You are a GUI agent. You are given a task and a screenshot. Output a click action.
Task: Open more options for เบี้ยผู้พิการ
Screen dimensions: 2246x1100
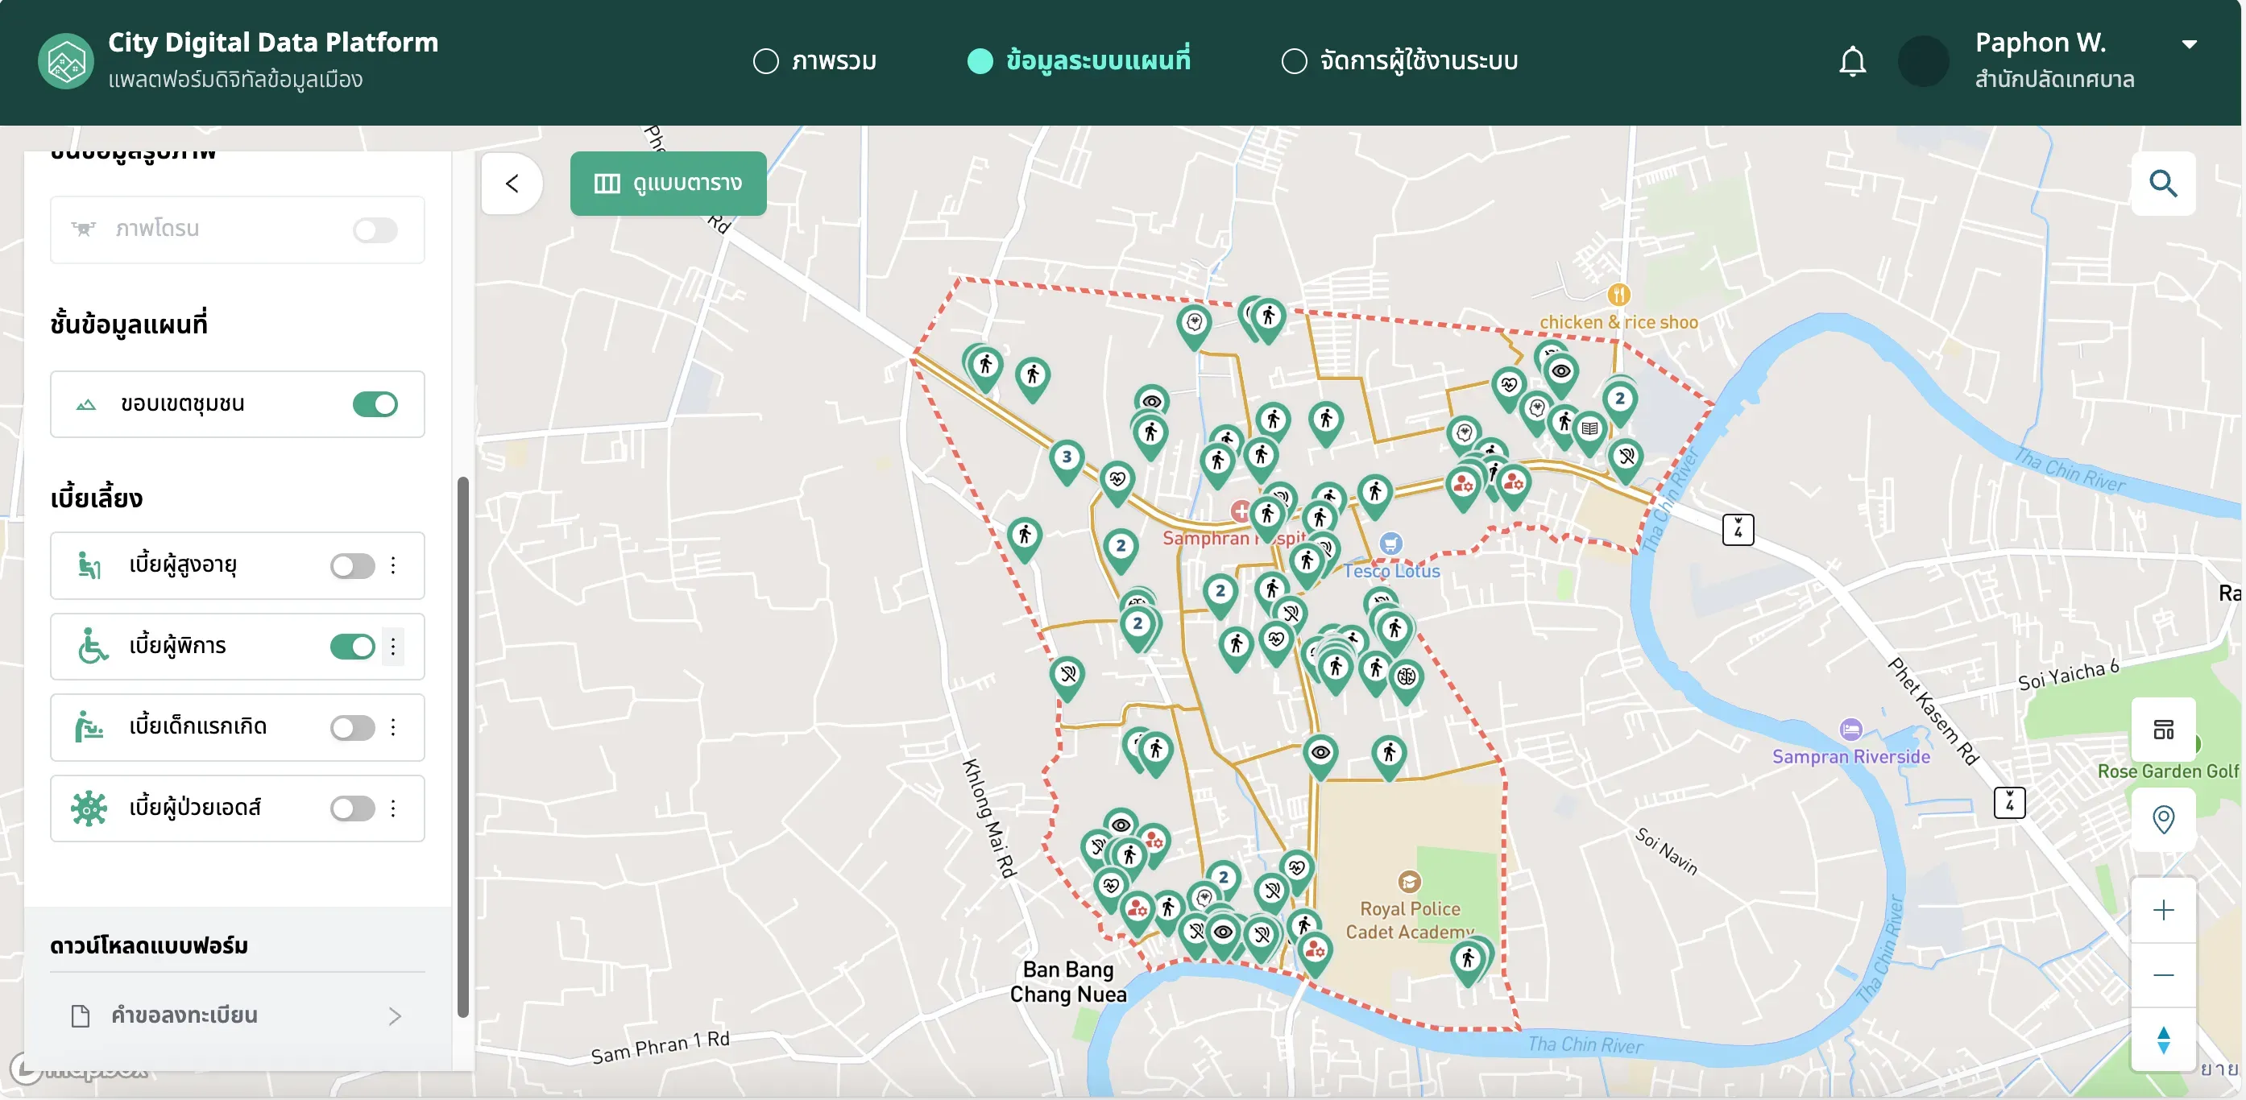point(393,647)
